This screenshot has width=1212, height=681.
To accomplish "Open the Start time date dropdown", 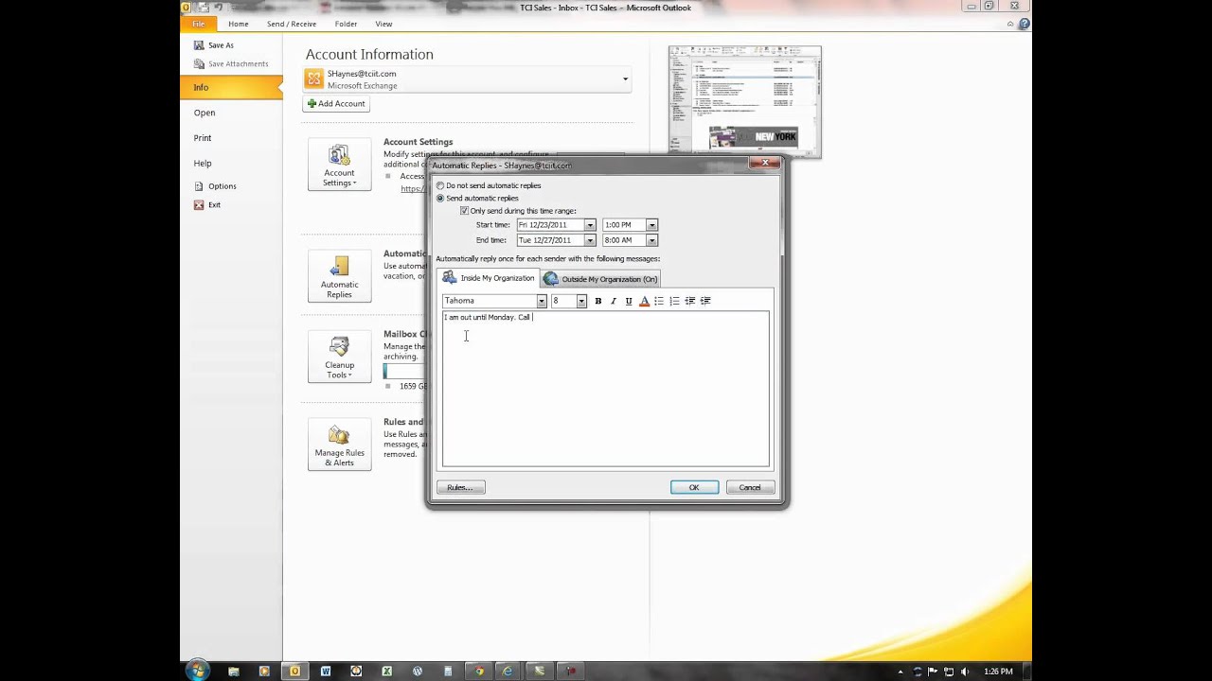I will (590, 225).
